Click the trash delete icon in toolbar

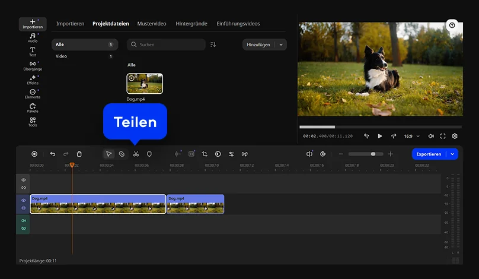[79, 154]
